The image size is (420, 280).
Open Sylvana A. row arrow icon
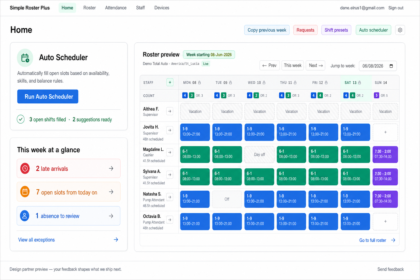(170, 175)
